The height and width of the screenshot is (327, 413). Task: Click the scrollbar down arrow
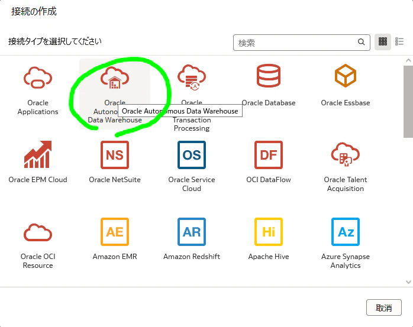click(x=408, y=282)
